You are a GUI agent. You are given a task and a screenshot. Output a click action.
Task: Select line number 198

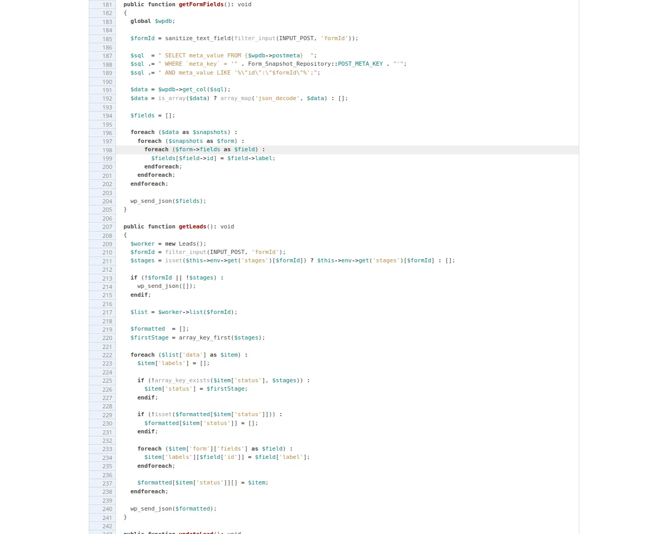(x=107, y=150)
